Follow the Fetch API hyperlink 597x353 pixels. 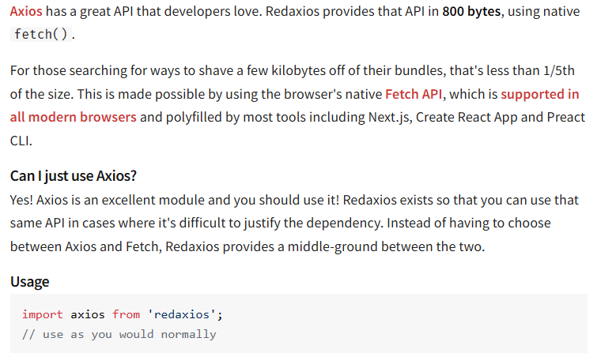[x=414, y=94]
